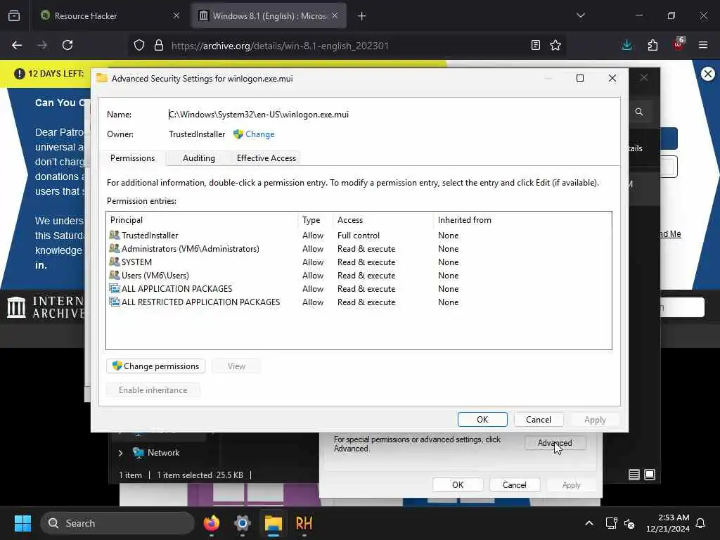Image resolution: width=720 pixels, height=540 pixels.
Task: Sort by the Inherited from column header
Action: [x=522, y=220]
